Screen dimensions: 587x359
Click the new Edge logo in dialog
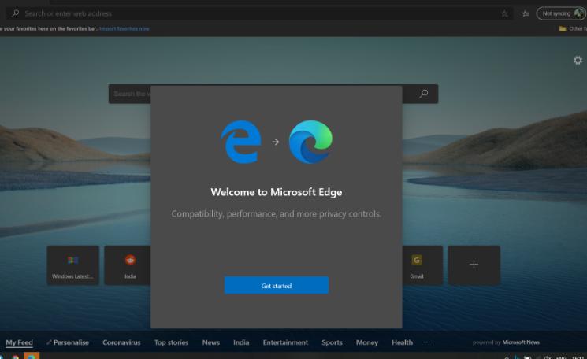310,142
